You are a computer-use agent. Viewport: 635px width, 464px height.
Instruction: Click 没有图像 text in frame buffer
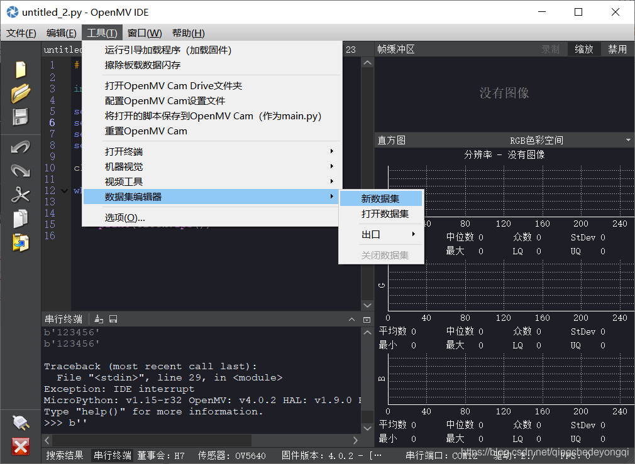click(x=504, y=93)
